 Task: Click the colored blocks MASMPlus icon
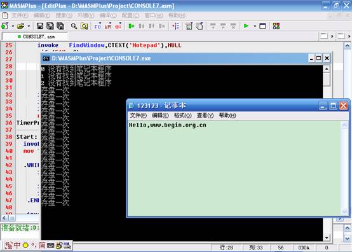276,26
